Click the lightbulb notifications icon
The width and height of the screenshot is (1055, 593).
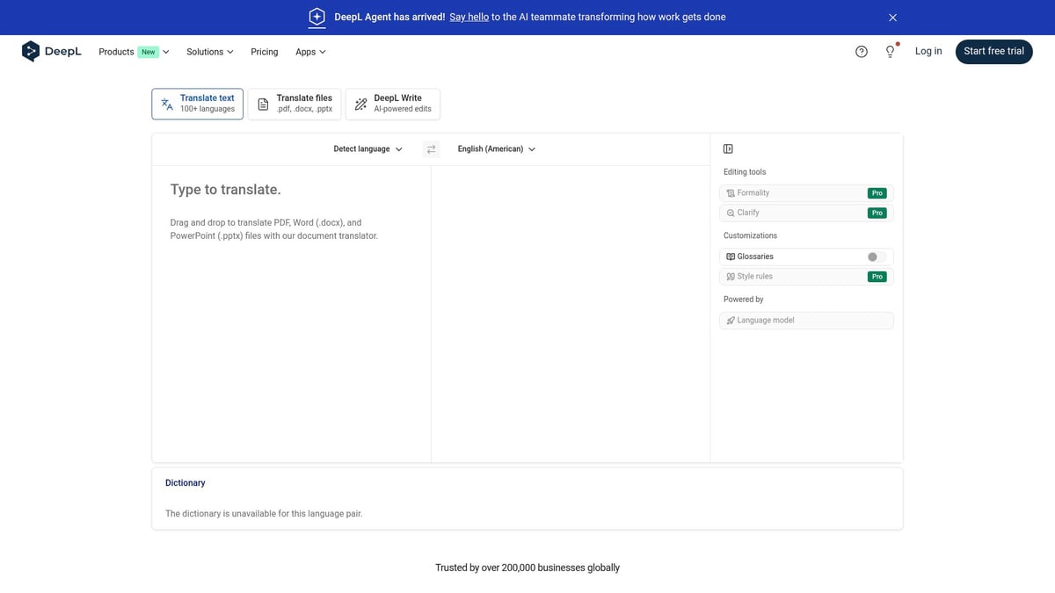(x=890, y=51)
